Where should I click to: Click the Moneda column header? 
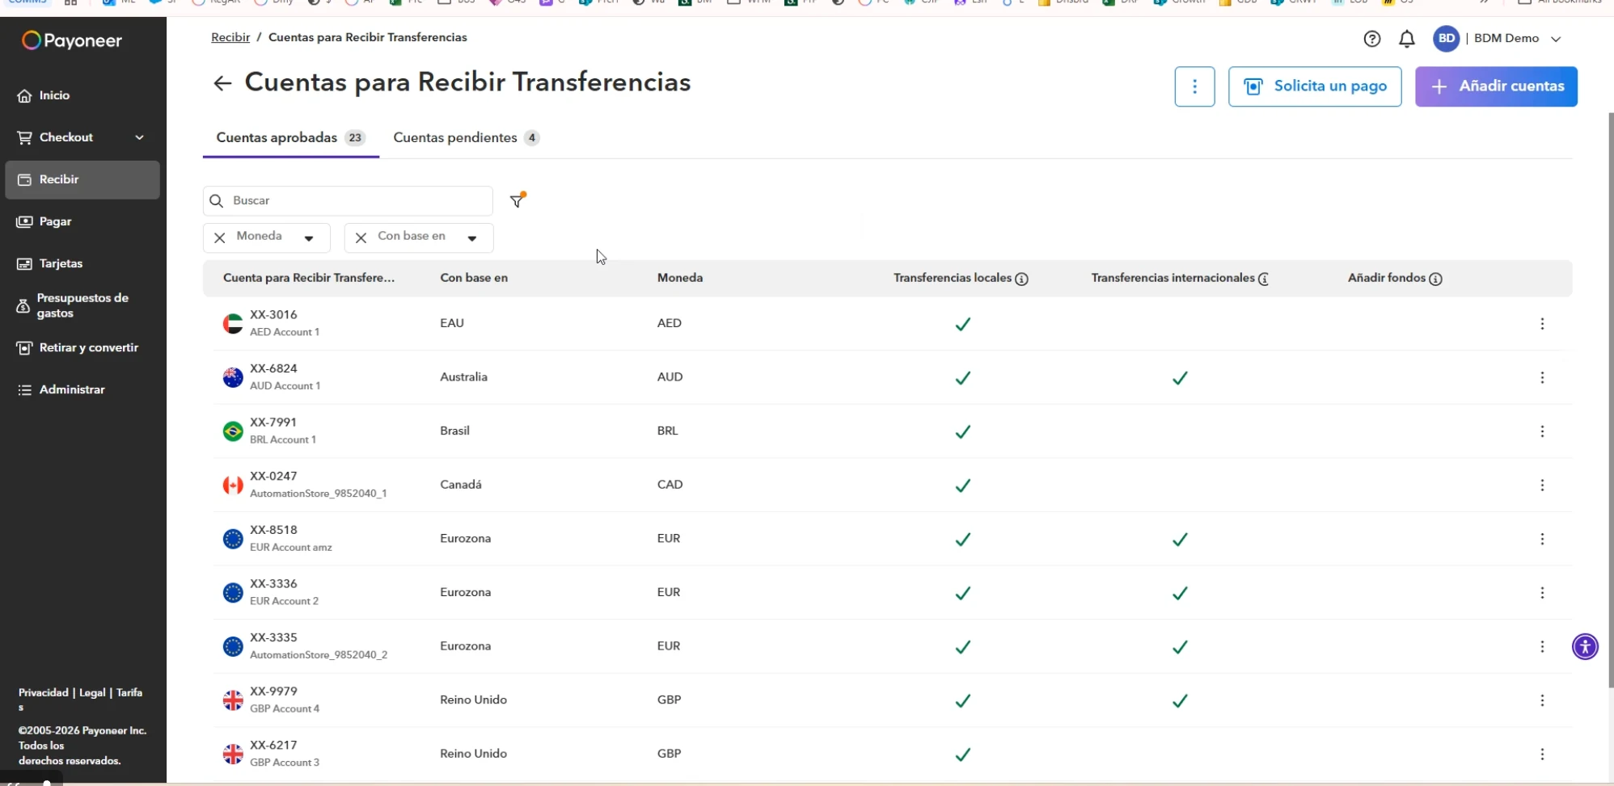click(x=680, y=278)
